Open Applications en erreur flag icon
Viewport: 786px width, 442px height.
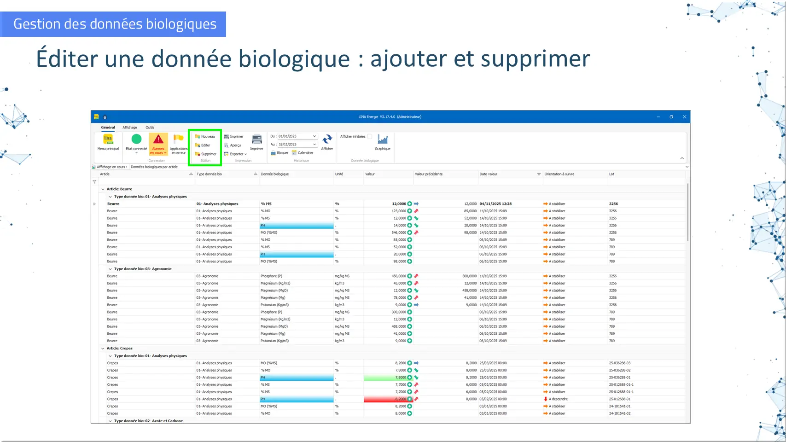(178, 139)
